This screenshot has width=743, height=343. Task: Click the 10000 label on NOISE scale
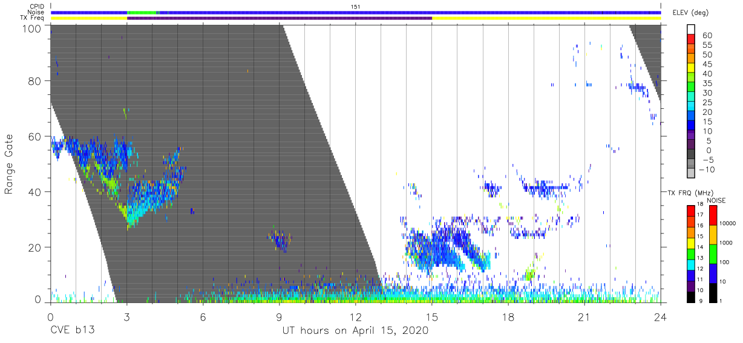pos(729,224)
